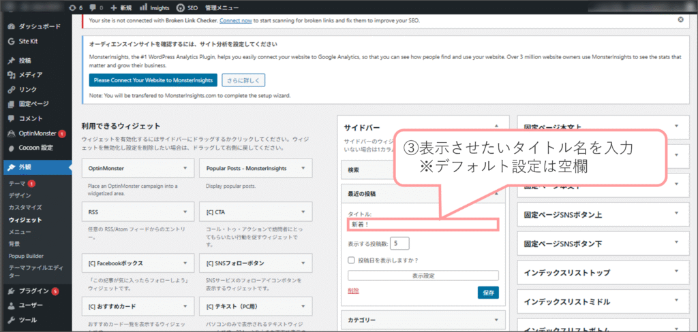Click the Dashboard icon in sidebar
Screen dimensions: 698x332
[x=12, y=27]
